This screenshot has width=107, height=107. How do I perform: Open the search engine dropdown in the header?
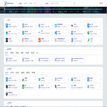point(47,3)
